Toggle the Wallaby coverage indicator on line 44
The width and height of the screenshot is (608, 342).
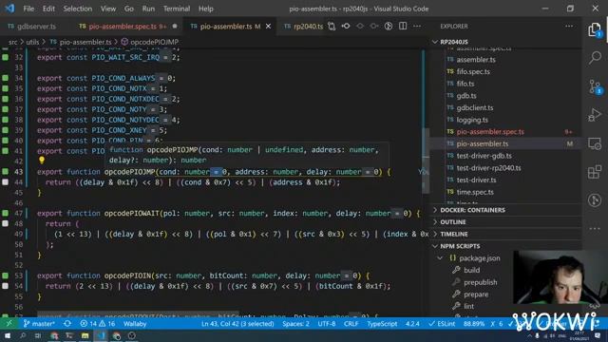click(5, 182)
